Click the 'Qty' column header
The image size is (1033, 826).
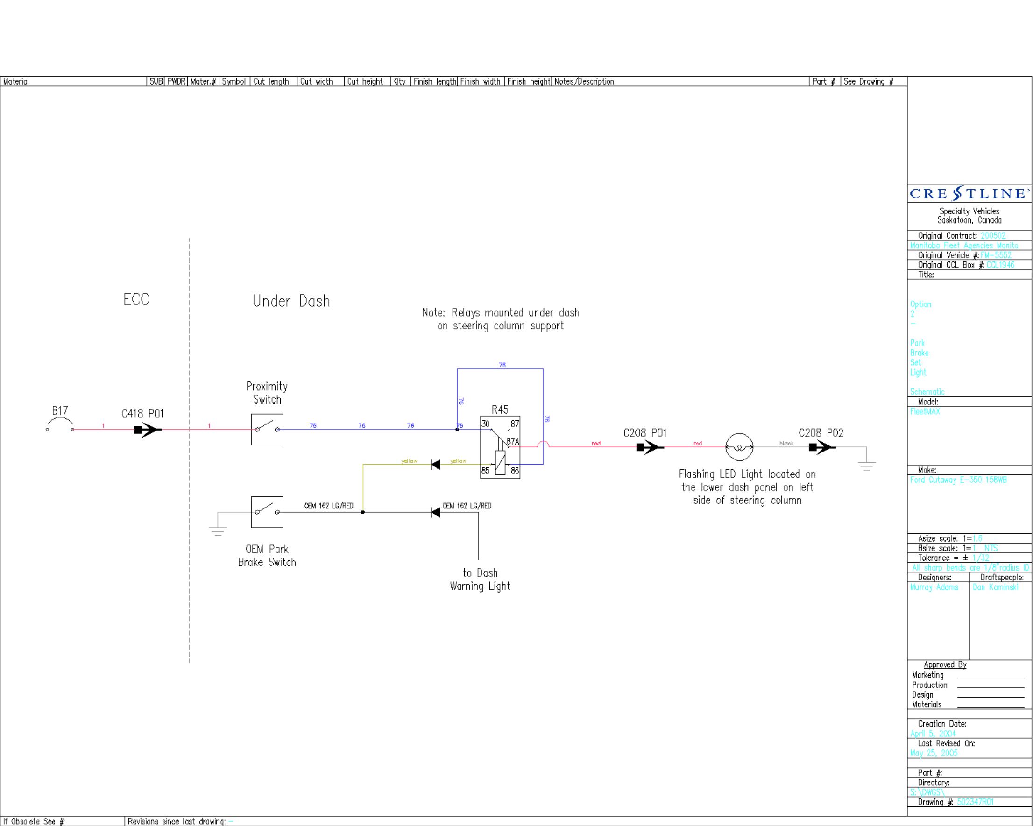(x=400, y=81)
